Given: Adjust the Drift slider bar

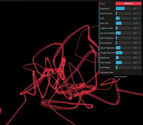Looking at the screenshot, I should 124,18.
